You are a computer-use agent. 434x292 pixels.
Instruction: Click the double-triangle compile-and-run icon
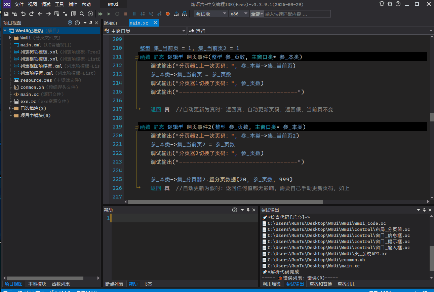point(100,14)
